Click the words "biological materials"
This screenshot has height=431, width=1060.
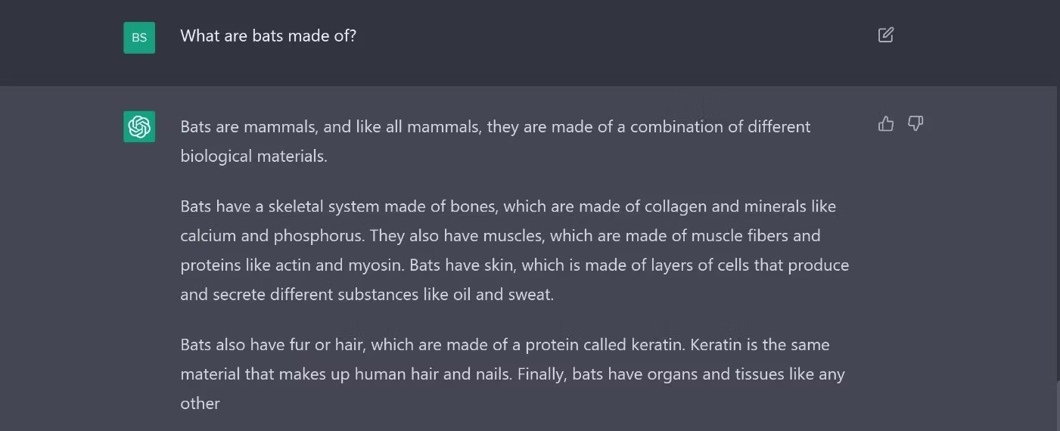tap(253, 157)
